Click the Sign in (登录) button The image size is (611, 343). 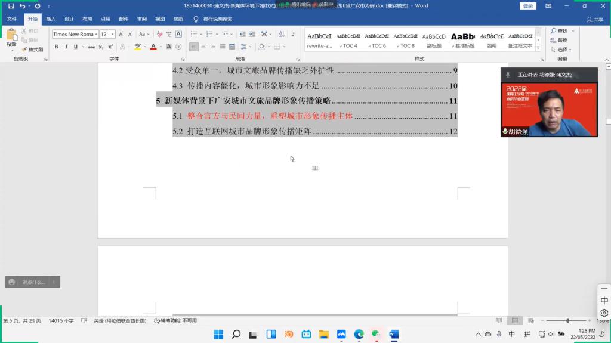[528, 6]
